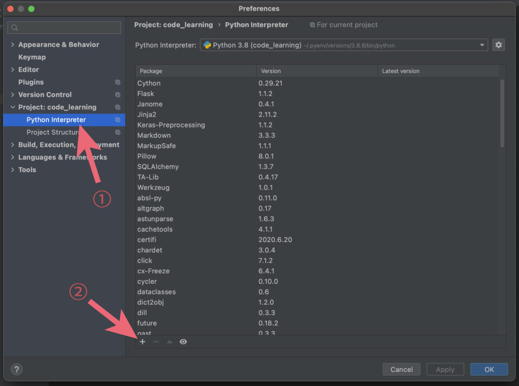Click the Apply button

[445, 369]
